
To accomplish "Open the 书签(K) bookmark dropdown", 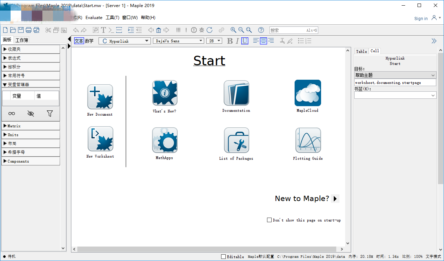I will (395, 95).
